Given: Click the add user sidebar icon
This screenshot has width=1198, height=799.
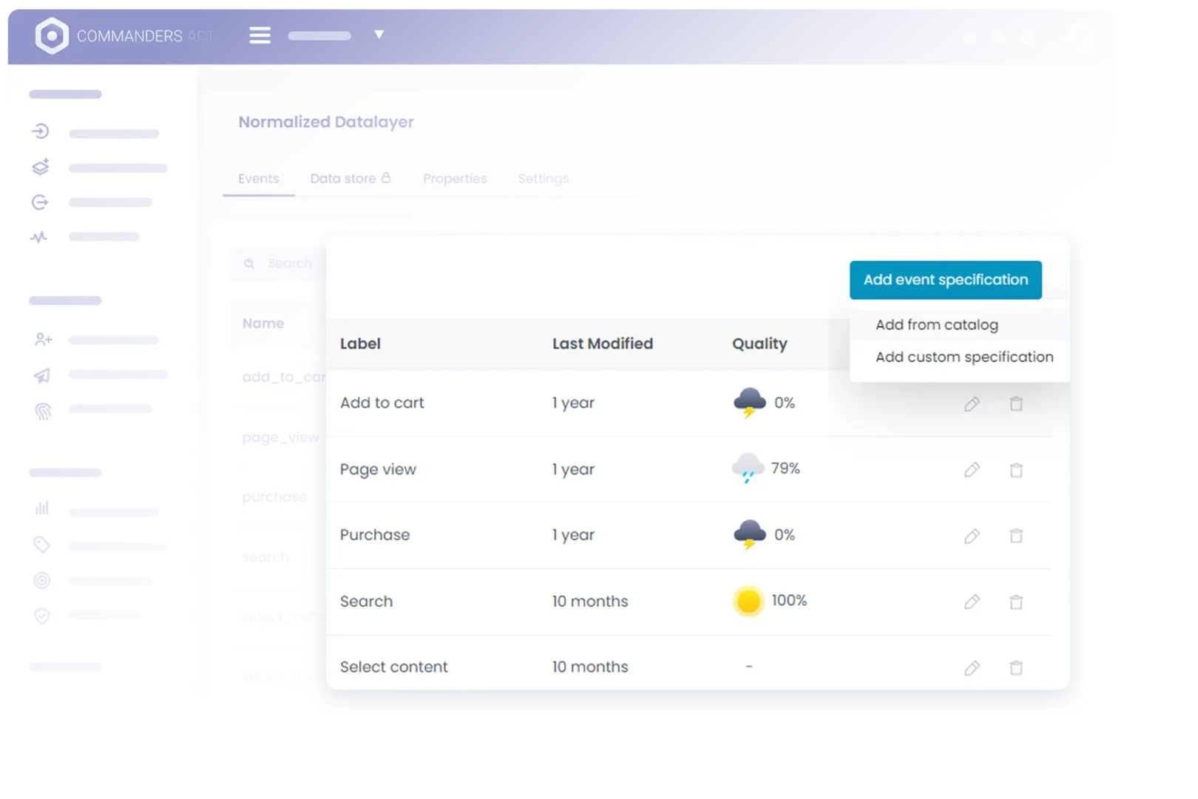Looking at the screenshot, I should (x=44, y=340).
